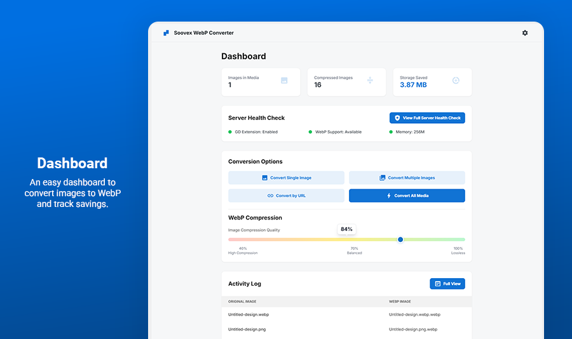Choose Convert Multiple Images option
572x339 pixels.
[x=407, y=178]
